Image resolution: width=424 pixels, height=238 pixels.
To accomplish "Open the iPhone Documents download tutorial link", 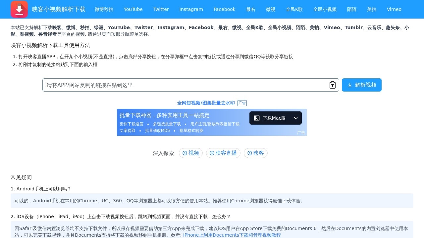I will click(232, 235).
